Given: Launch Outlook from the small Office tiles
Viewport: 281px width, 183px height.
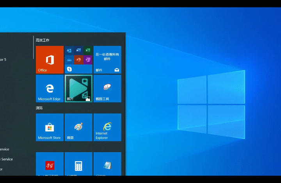Looking at the screenshot, I should click(69, 51).
